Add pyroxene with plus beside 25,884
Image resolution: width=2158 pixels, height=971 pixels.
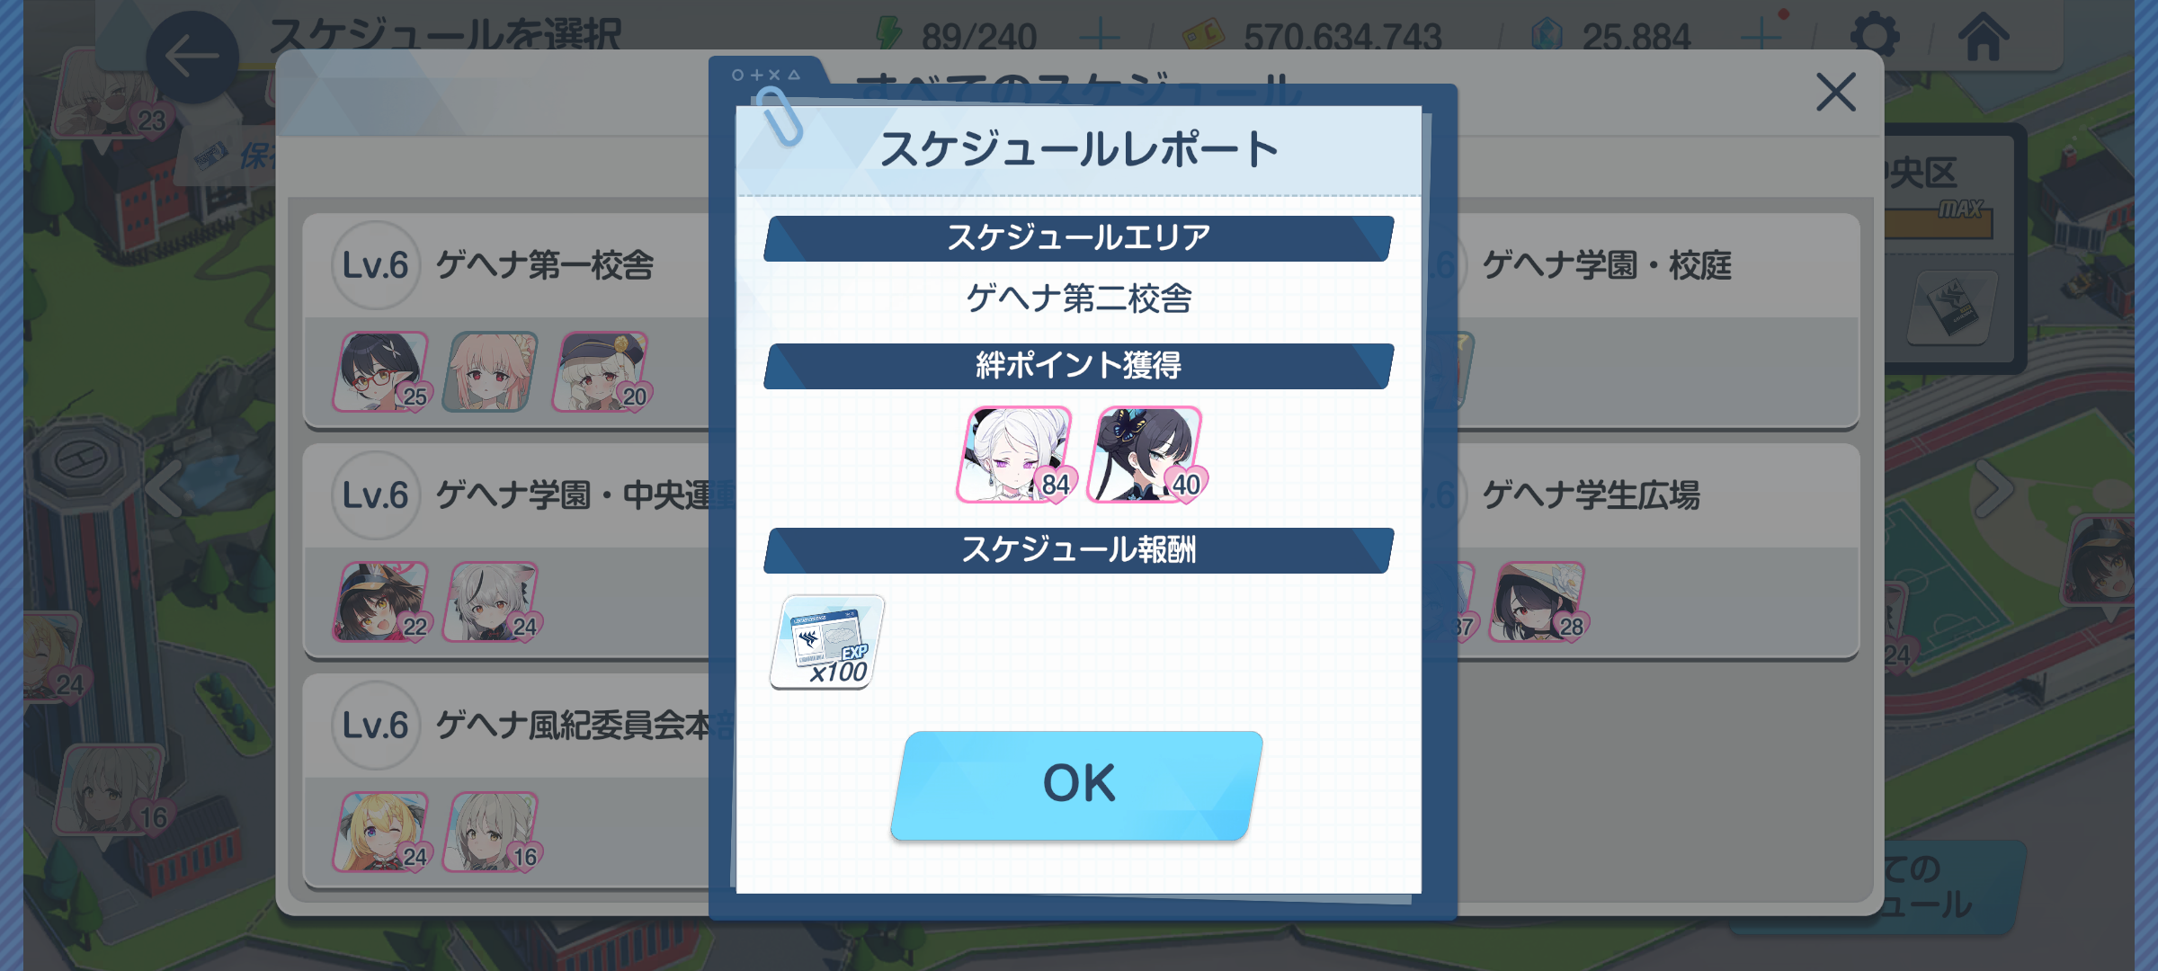(1761, 37)
